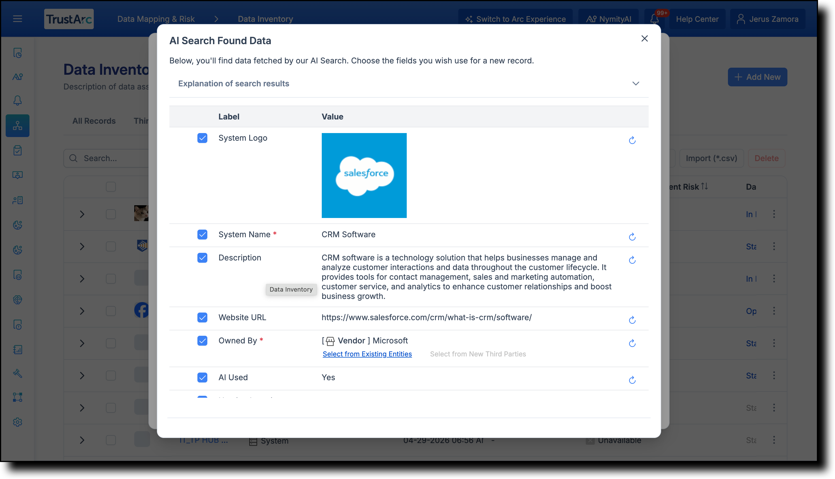Viewport: 835px width, 479px height.
Task: Expand the row with the Facebook logo
Action: coord(82,311)
